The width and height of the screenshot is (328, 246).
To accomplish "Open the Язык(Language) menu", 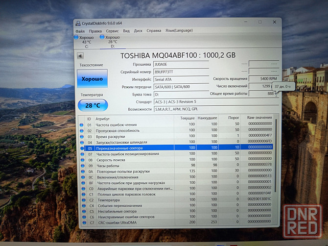I will [x=179, y=30].
